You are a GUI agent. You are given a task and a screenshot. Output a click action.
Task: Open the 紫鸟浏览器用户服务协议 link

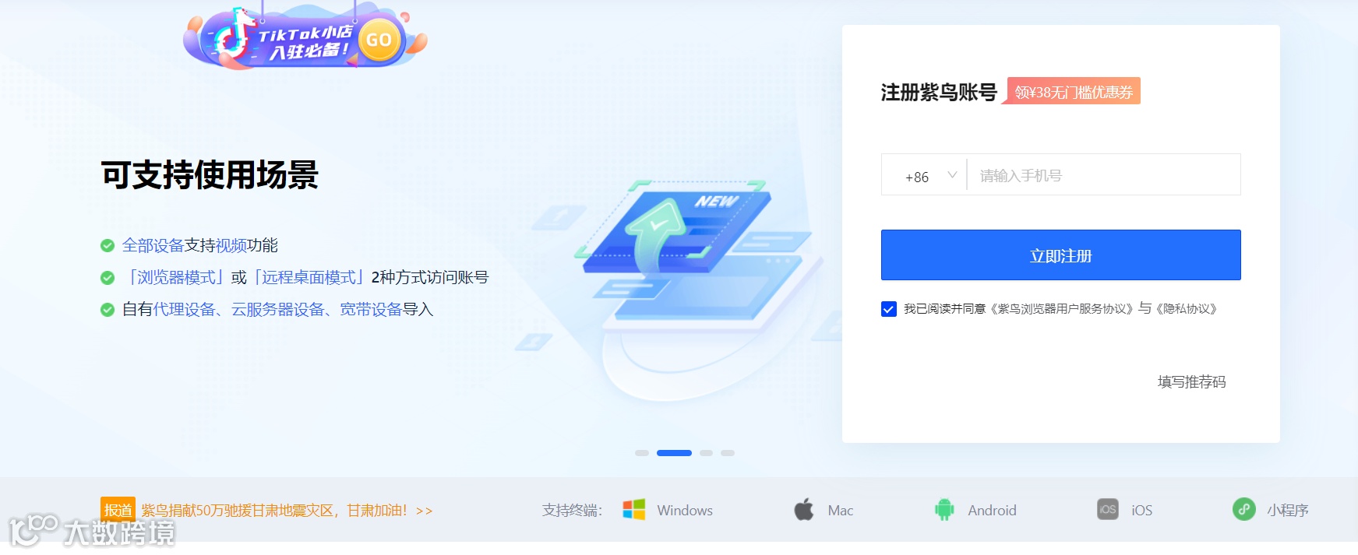click(x=1063, y=309)
